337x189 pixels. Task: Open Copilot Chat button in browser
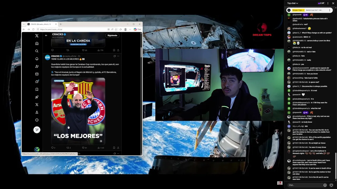[137, 29]
